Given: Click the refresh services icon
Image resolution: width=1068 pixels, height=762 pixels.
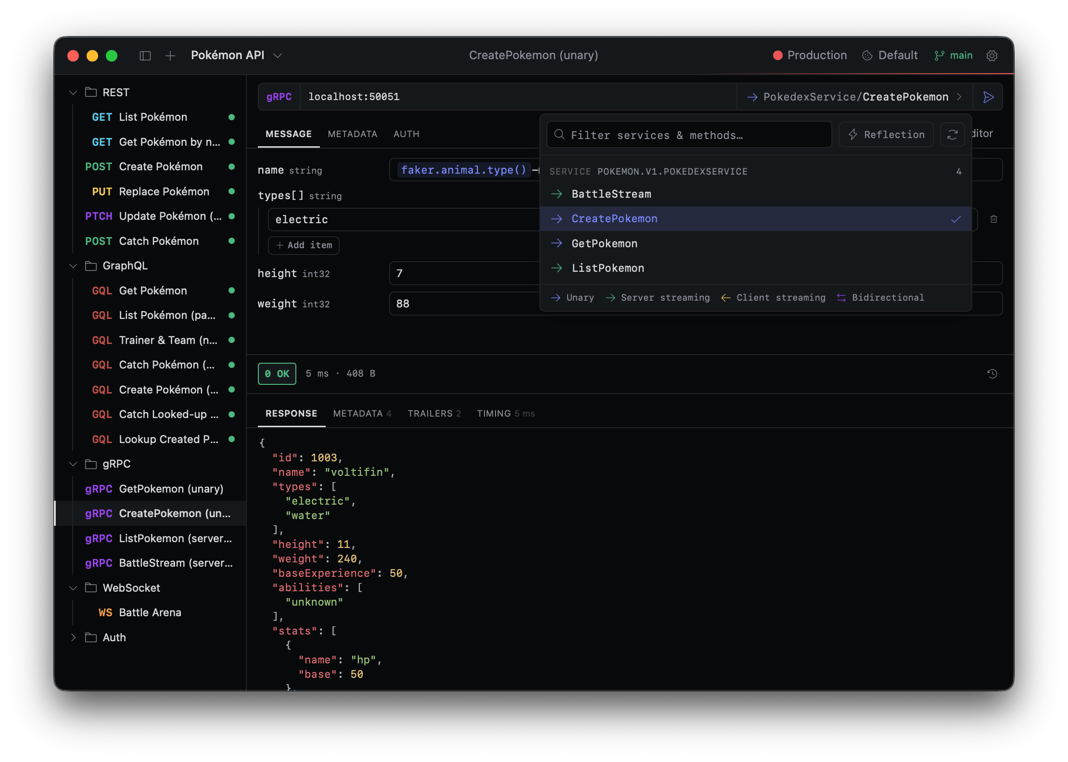Looking at the screenshot, I should click(953, 135).
